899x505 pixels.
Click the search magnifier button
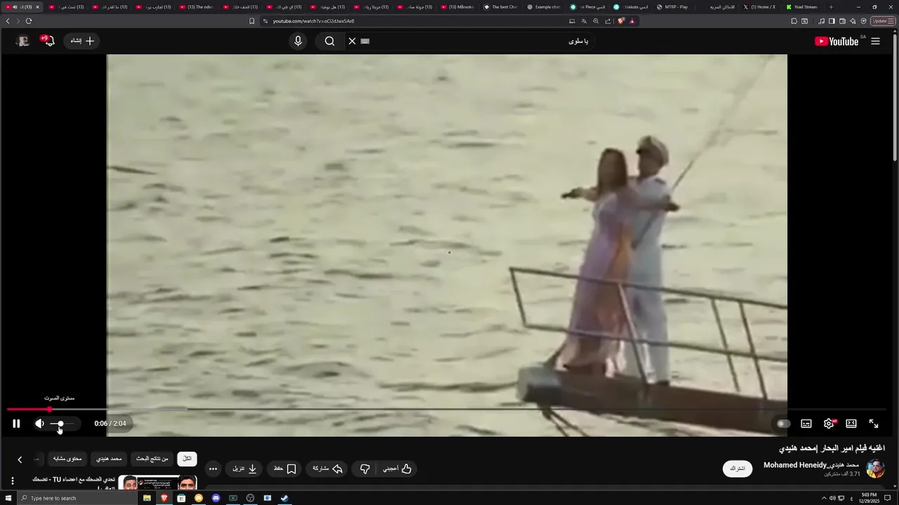point(329,41)
